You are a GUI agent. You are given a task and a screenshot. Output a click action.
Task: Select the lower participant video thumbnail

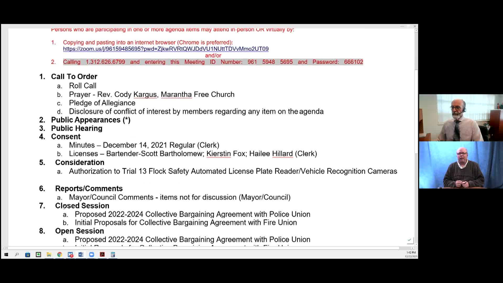pyautogui.click(x=461, y=165)
